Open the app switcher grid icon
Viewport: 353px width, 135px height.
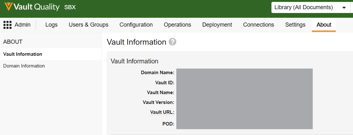pos(7,25)
